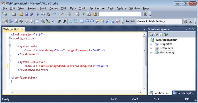Switch to the Solution Explorer bottom tab
Viewport: 198px width, 103px height.
(x=160, y=93)
